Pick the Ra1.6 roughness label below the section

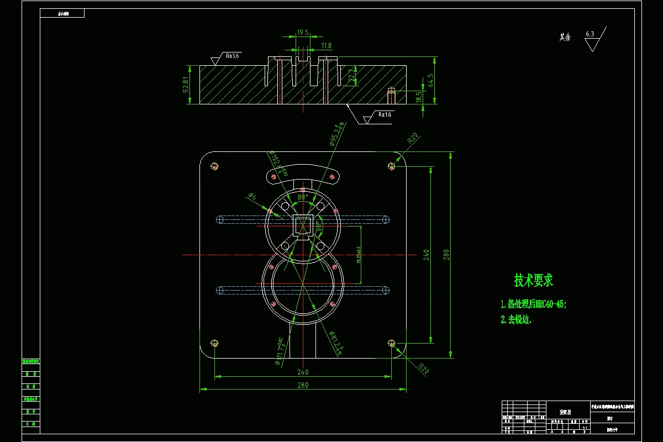tap(385, 114)
